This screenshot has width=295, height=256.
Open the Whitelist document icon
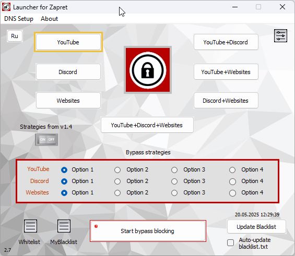[x=30, y=226]
